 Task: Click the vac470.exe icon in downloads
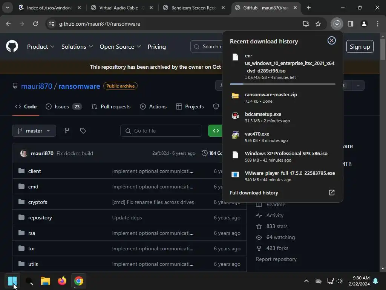coord(235,135)
